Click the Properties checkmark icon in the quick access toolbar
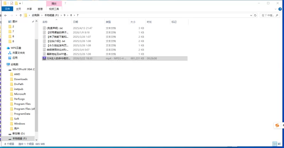This screenshot has width=284, height=148. pos(12,3)
